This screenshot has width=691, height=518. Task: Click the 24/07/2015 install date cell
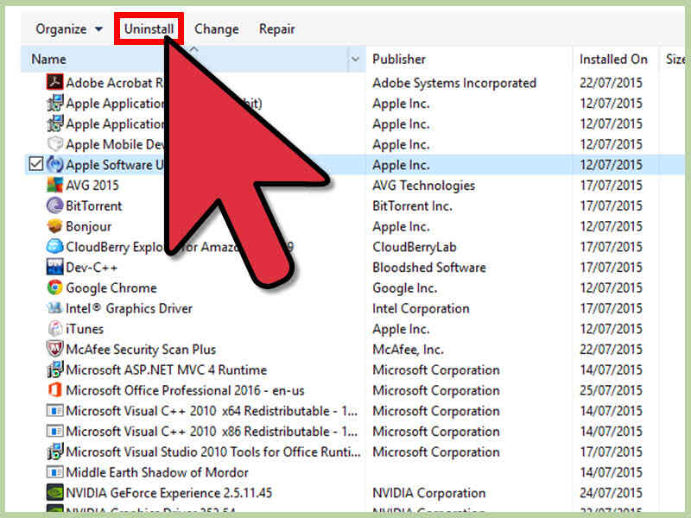pyautogui.click(x=611, y=493)
